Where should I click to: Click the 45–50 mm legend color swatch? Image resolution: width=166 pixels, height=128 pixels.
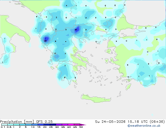coord(77,125)
